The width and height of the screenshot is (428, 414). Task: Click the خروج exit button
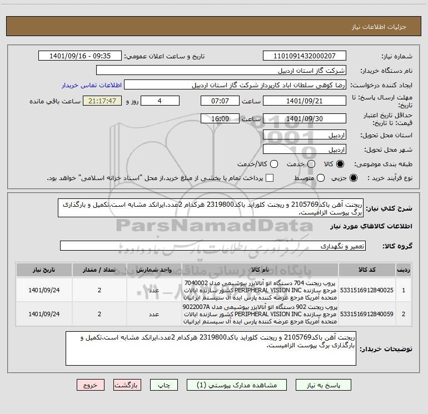91,385
